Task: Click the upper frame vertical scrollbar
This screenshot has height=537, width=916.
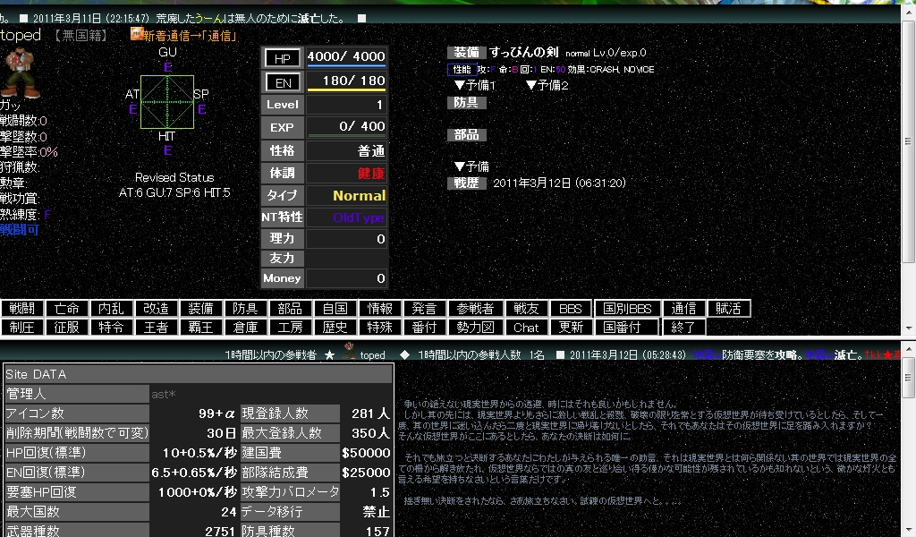Action: pyautogui.click(x=908, y=169)
